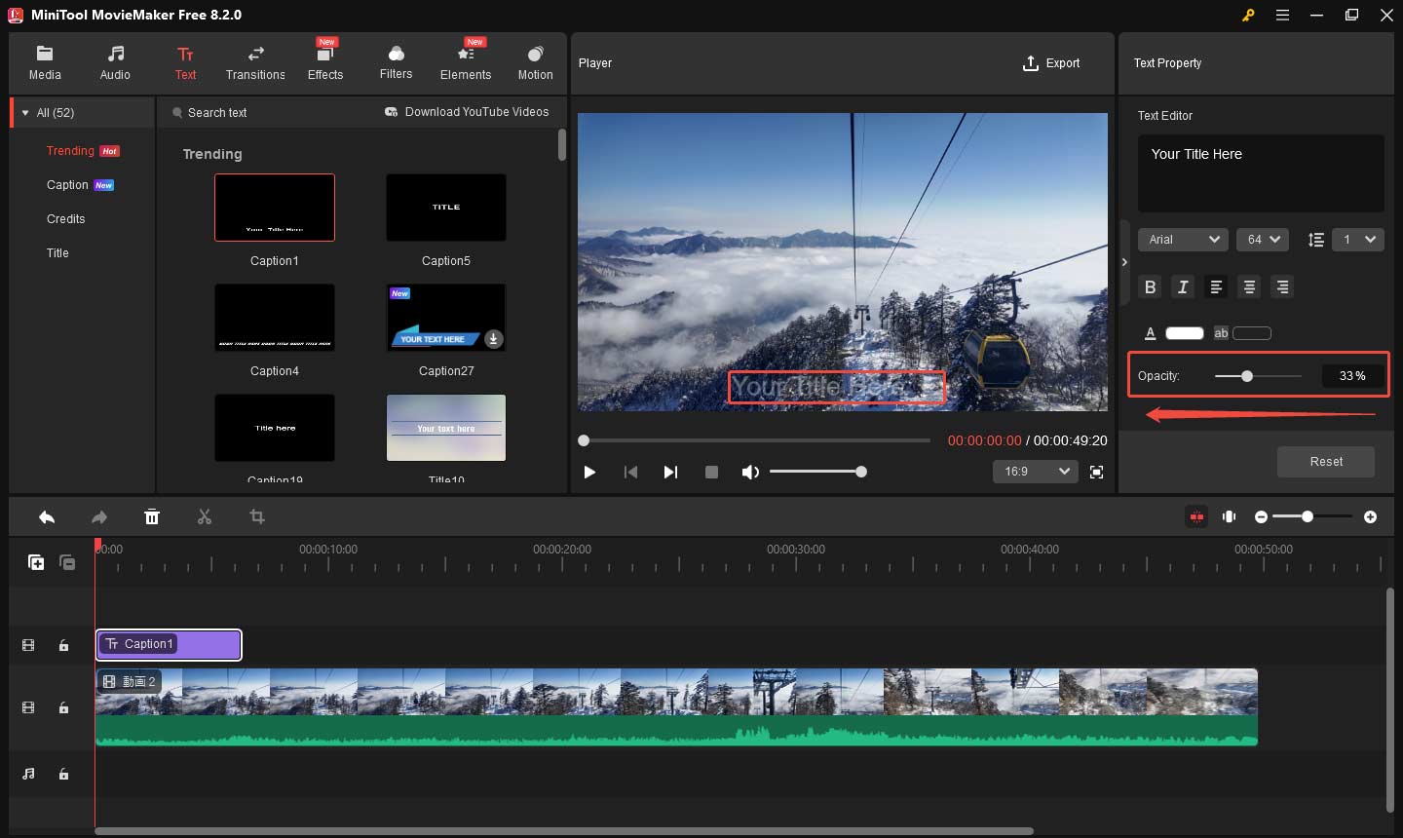This screenshot has width=1403, height=838.
Task: Open the line spacing dropdown
Action: pyautogui.click(x=1358, y=240)
